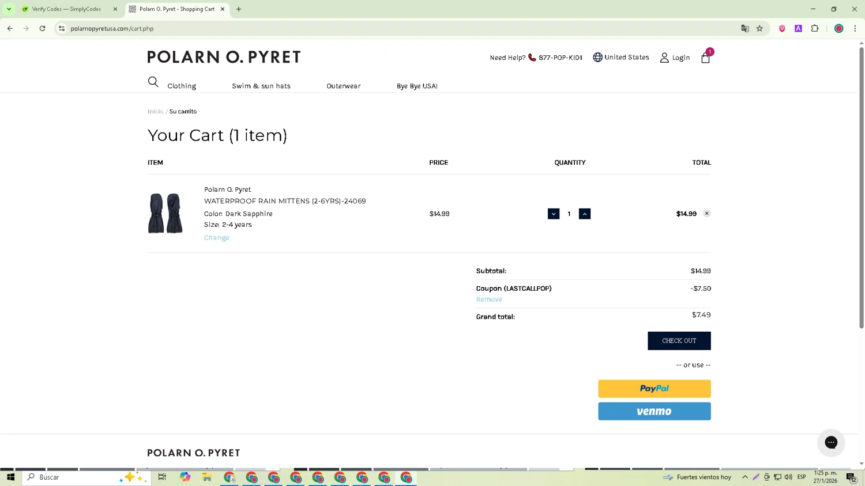Click the Subtotal $14.99 amount
This screenshot has height=486, width=865.
(x=701, y=271)
